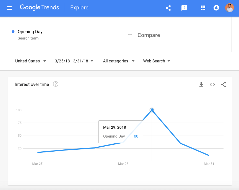Share the Interest over time chart
Screen dimensions: 239x190
point(224,85)
